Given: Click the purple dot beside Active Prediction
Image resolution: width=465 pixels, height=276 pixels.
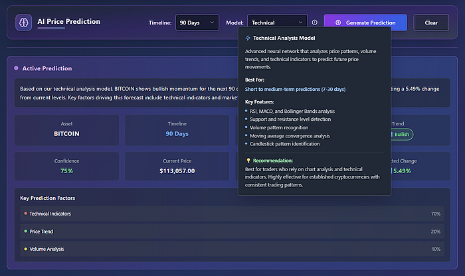Looking at the screenshot, I should [x=16, y=68].
